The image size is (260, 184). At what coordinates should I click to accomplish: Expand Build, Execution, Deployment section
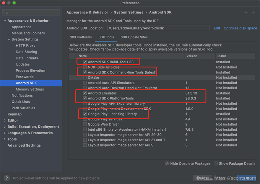[x=5, y=127]
